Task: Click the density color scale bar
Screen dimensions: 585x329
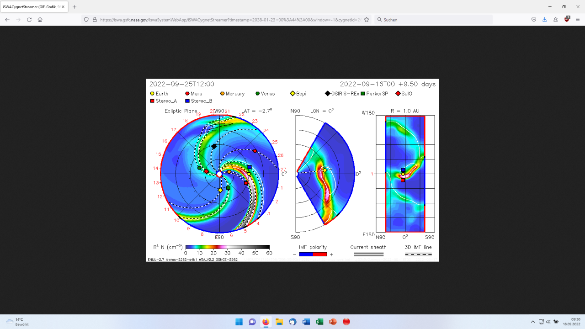Action: coord(227,247)
